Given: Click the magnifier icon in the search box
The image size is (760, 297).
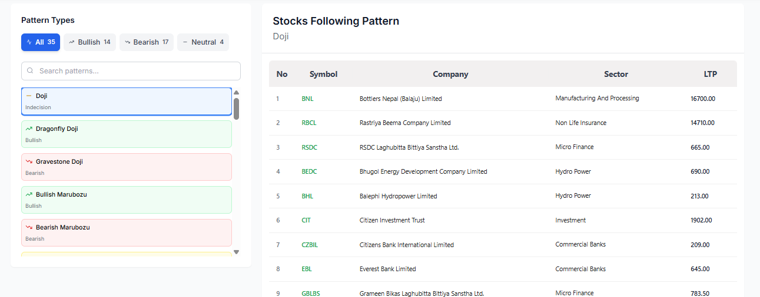Looking at the screenshot, I should click(x=30, y=71).
